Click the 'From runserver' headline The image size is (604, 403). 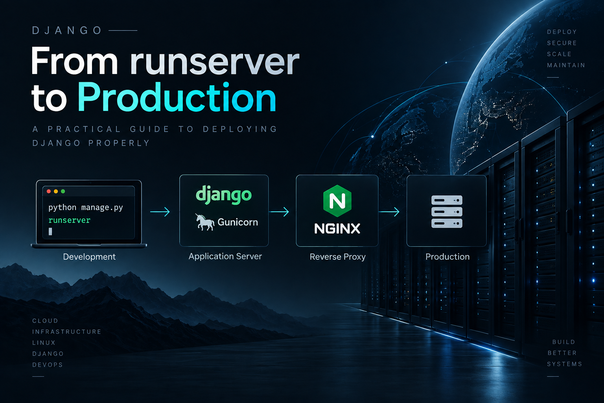[165, 61]
